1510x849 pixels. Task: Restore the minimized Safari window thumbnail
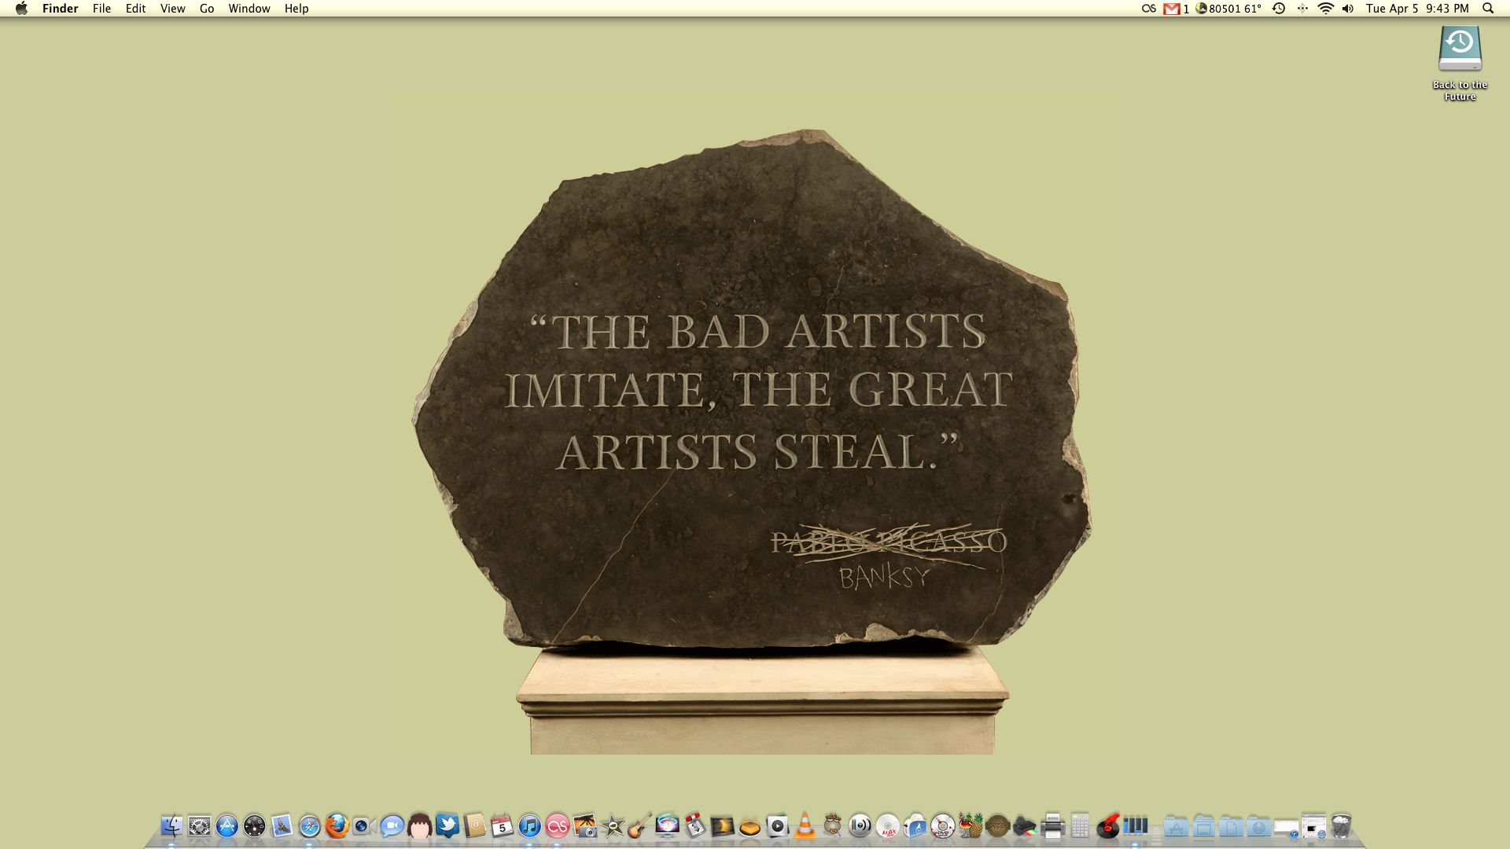tap(1313, 826)
